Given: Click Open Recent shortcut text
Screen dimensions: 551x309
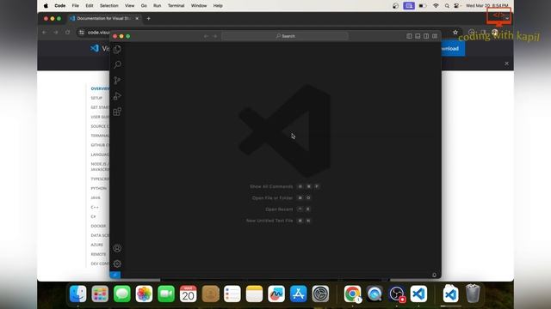Looking at the screenshot, I should pos(279,209).
